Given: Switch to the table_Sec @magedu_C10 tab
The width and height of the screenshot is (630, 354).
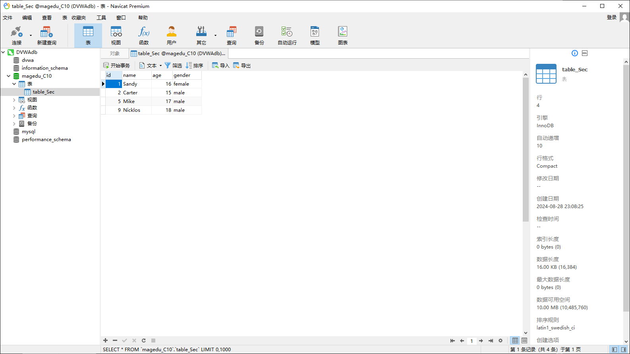Looking at the screenshot, I should [178, 54].
